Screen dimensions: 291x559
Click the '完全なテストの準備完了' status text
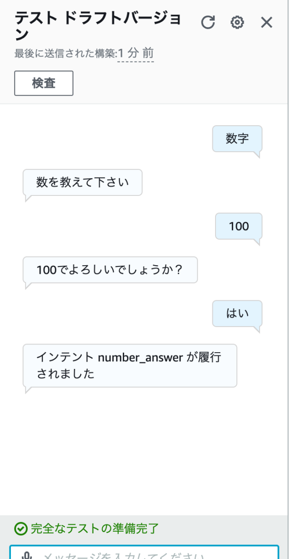[95, 529]
